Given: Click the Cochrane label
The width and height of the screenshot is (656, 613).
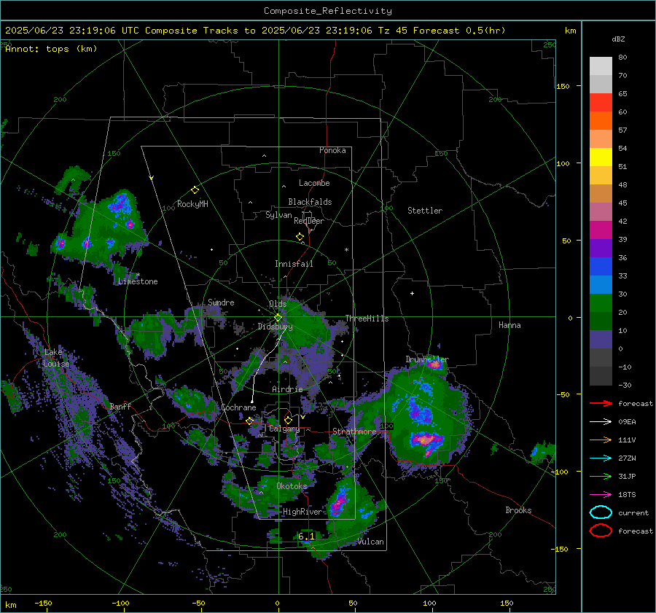Looking at the screenshot, I should [238, 407].
